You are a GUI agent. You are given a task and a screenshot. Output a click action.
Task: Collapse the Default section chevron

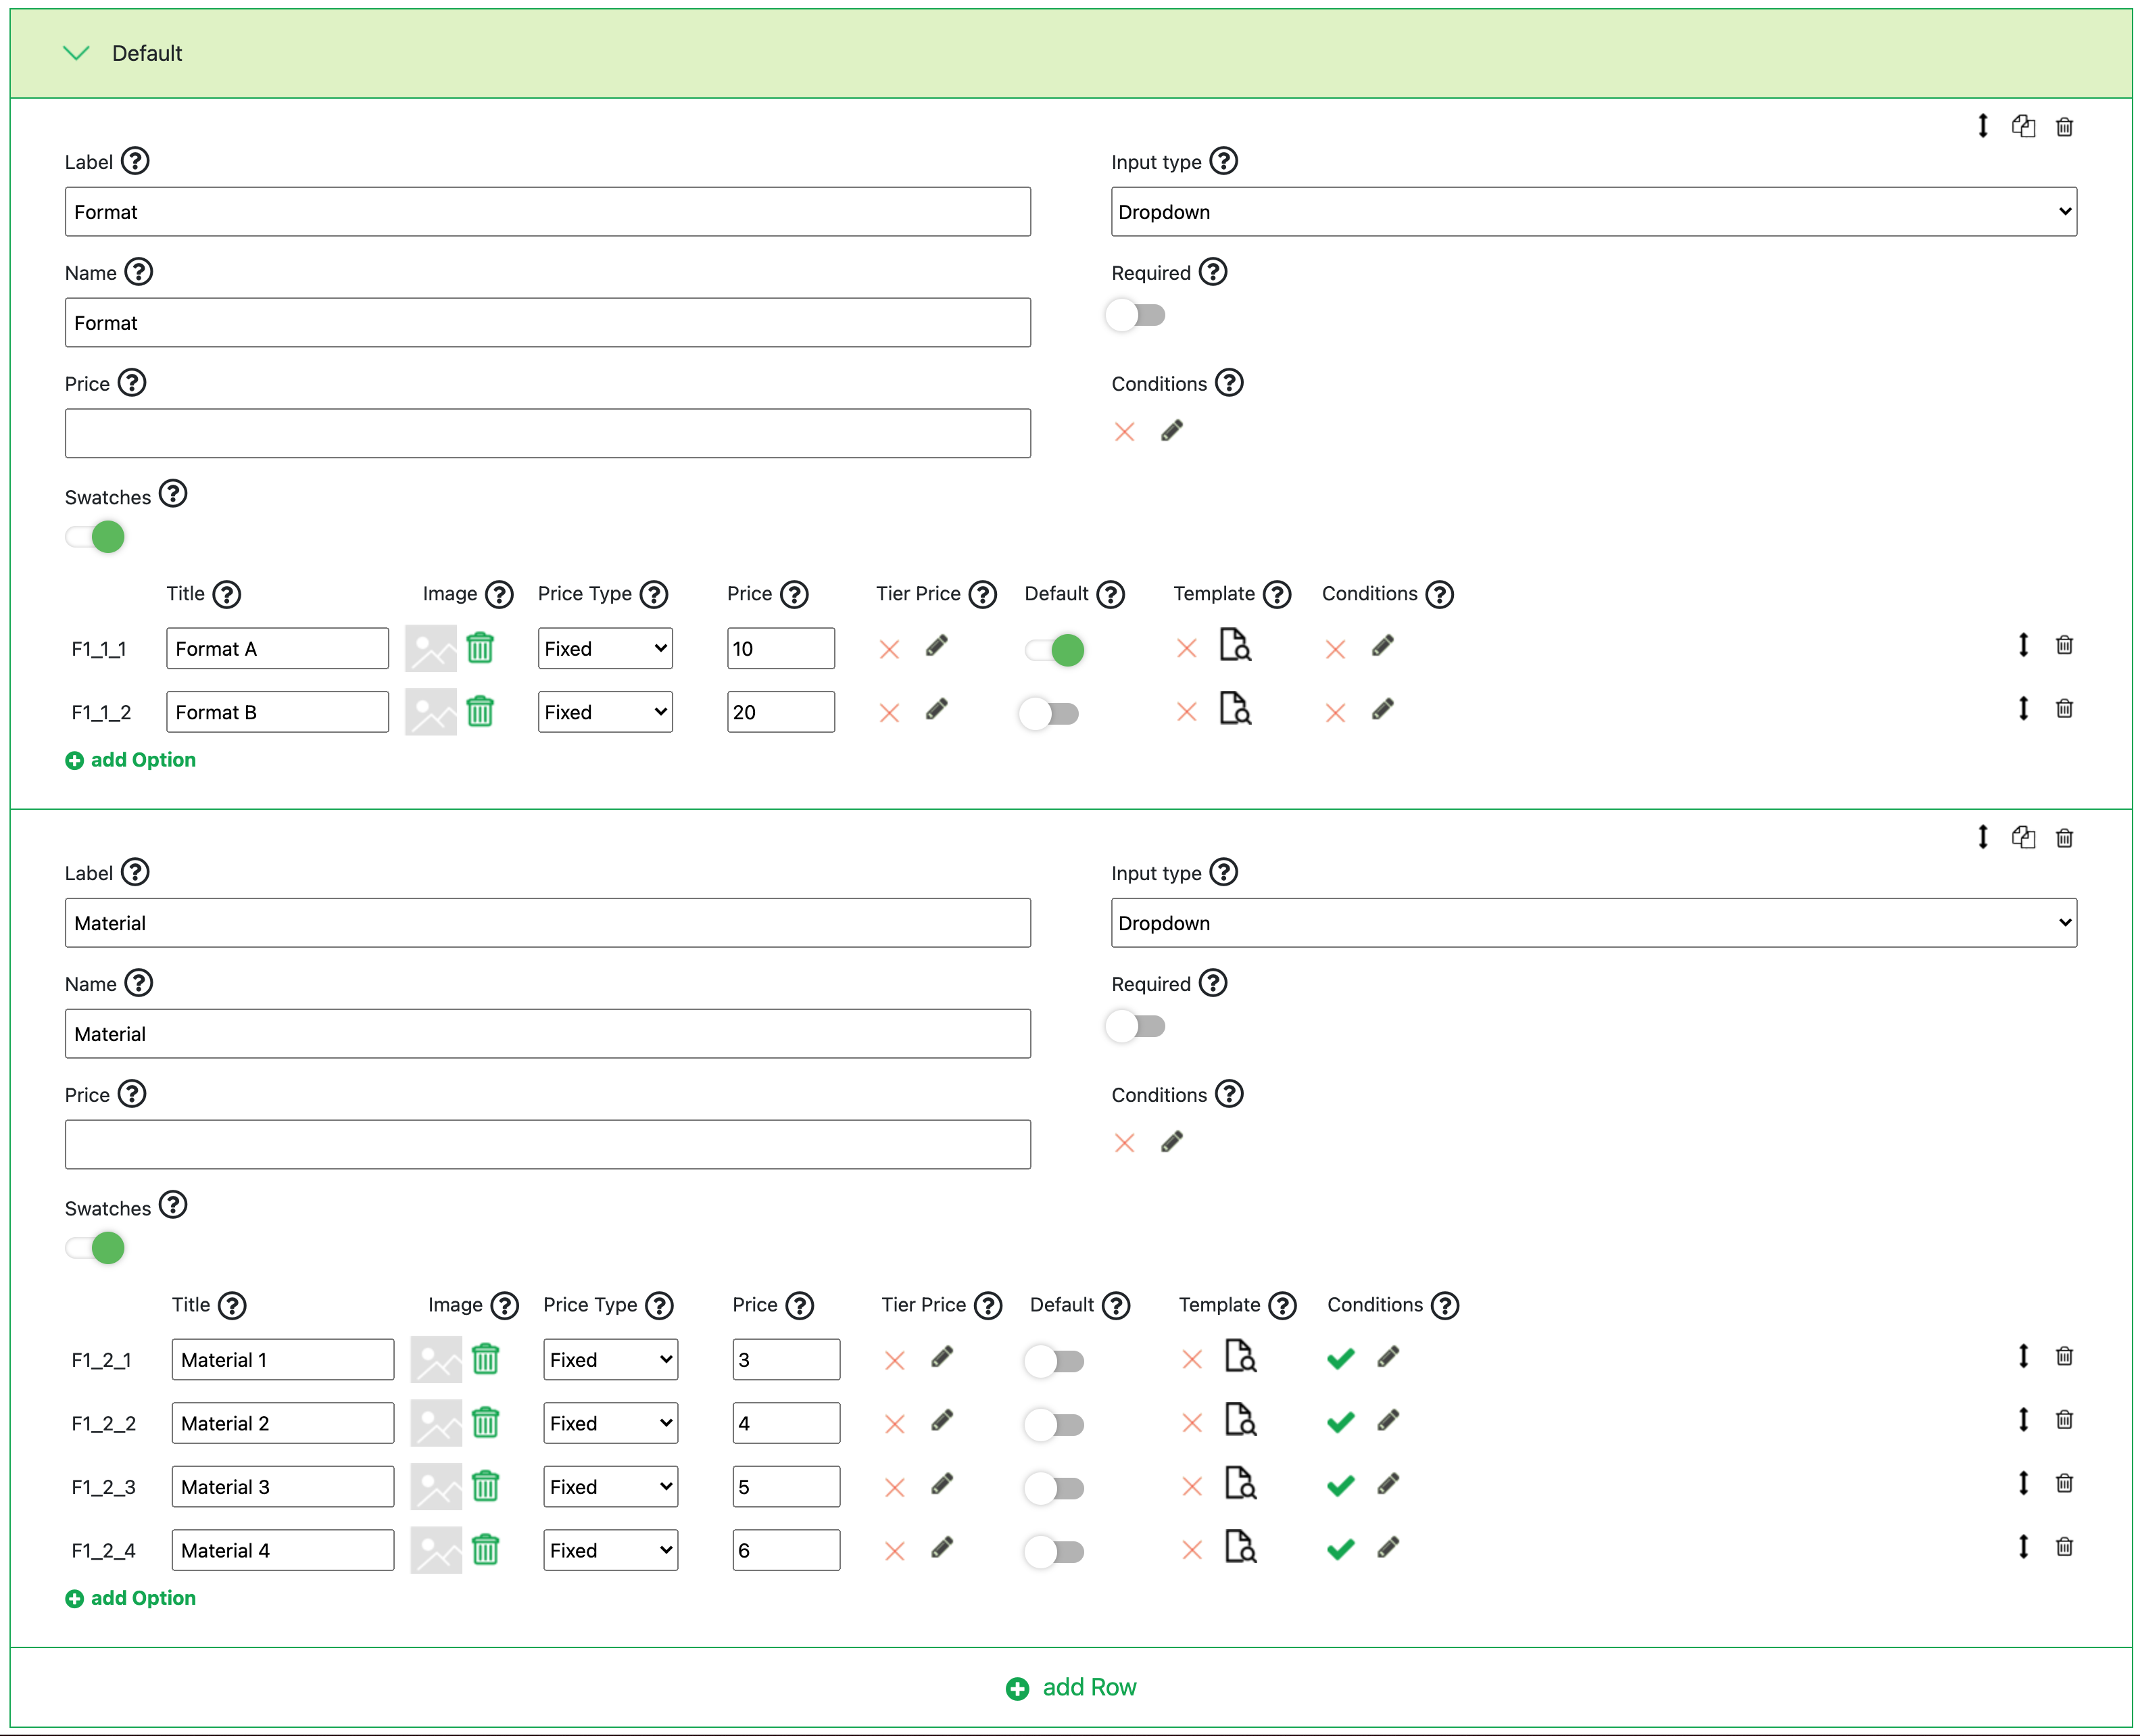coord(76,53)
